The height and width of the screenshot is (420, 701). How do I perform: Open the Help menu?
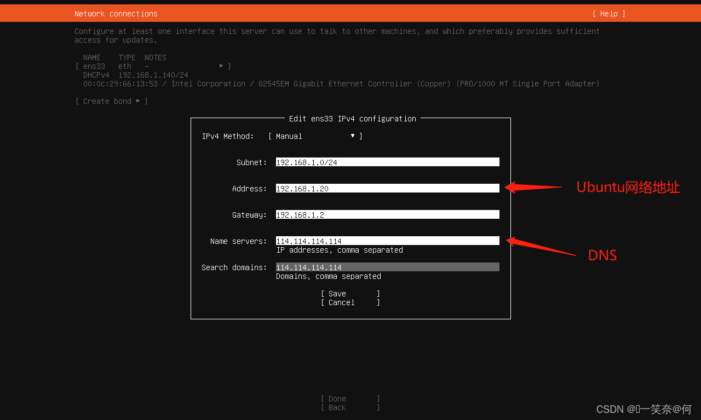[x=608, y=14]
